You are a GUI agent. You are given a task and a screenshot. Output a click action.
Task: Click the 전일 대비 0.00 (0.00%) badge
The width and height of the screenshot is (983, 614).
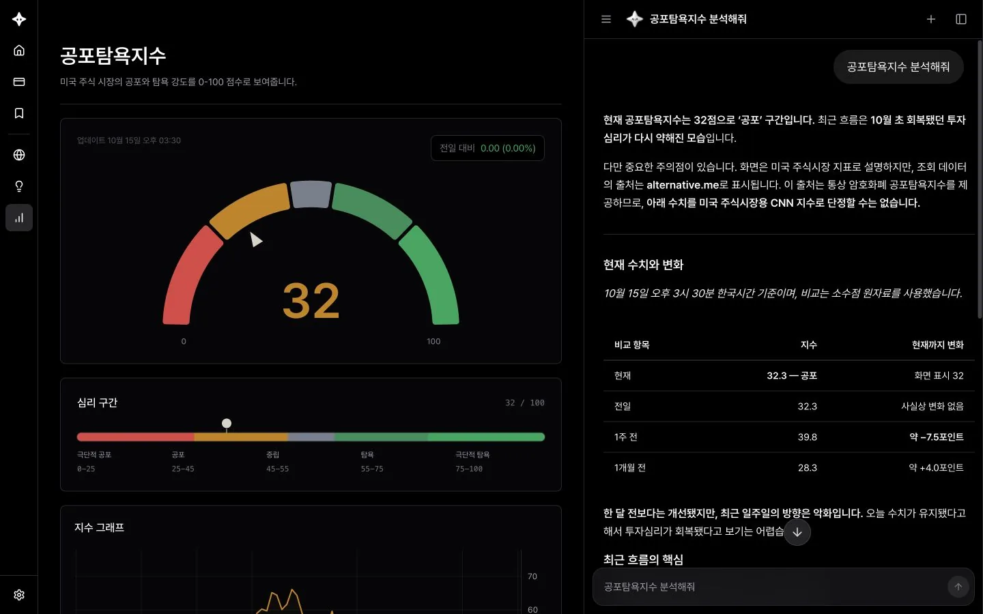(x=487, y=148)
